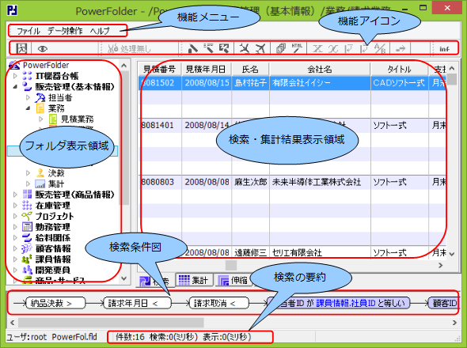
Task: Click the first greyed-out sort arrow icon
Action: (348, 48)
